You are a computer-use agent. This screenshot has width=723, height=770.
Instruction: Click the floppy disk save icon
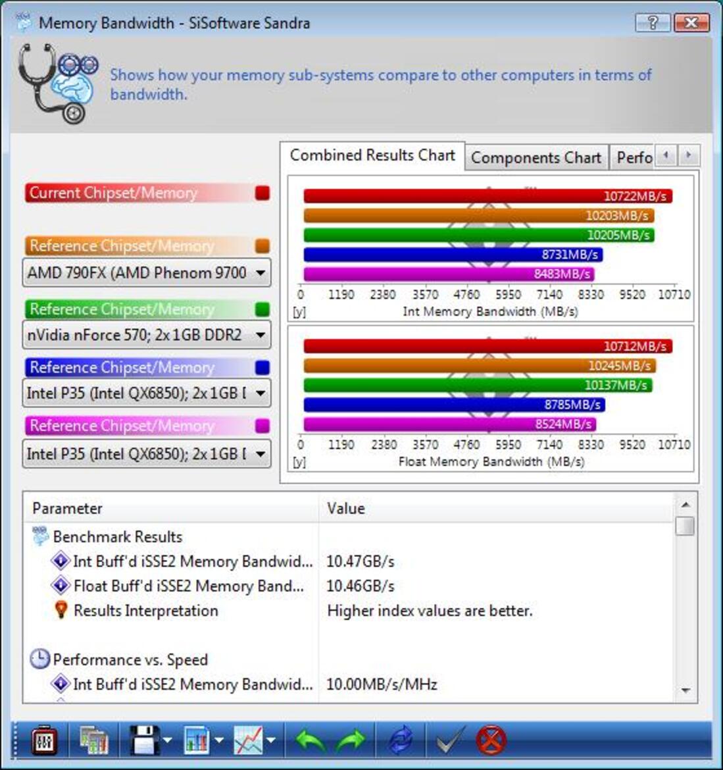[x=145, y=740]
